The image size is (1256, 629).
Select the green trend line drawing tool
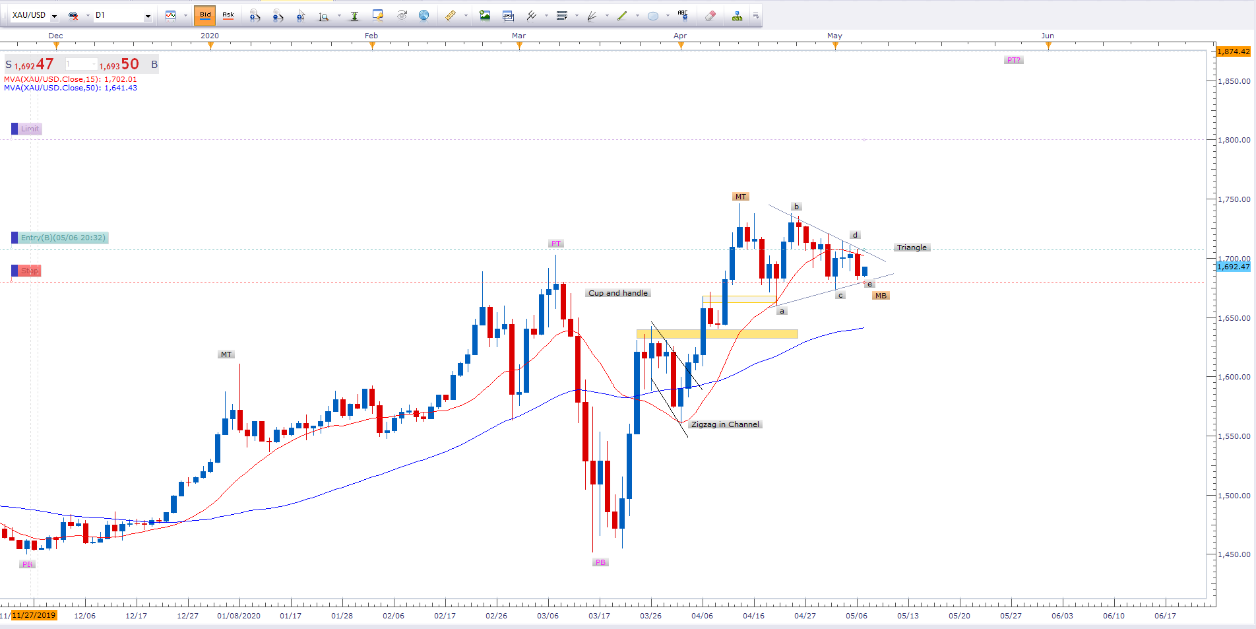[x=622, y=15]
